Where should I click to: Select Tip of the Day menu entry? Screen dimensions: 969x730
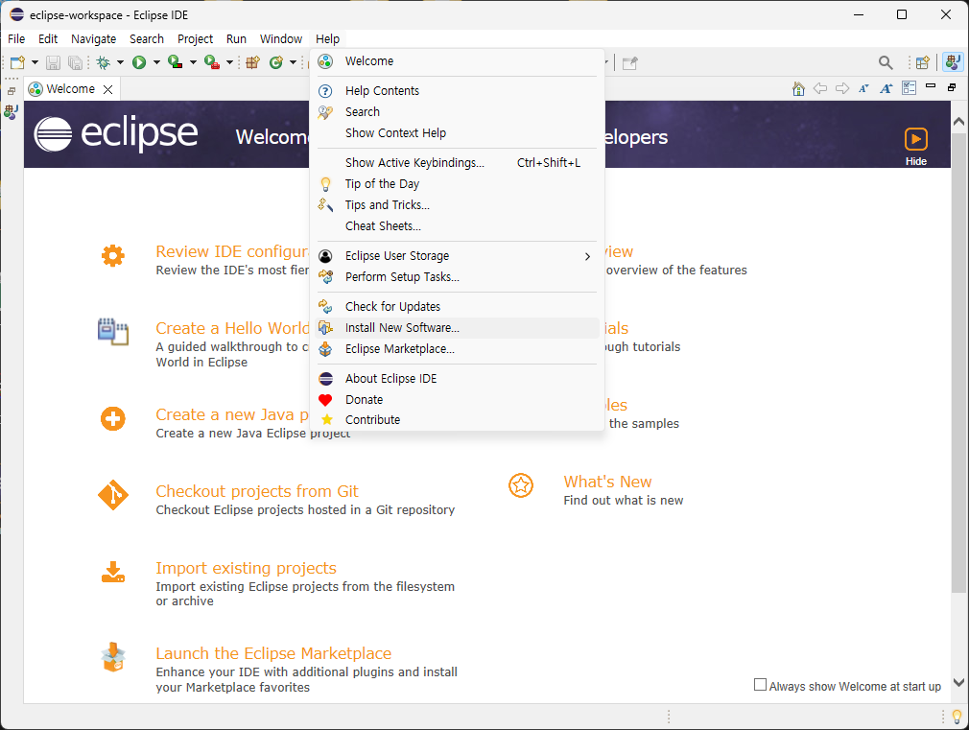(x=458, y=183)
